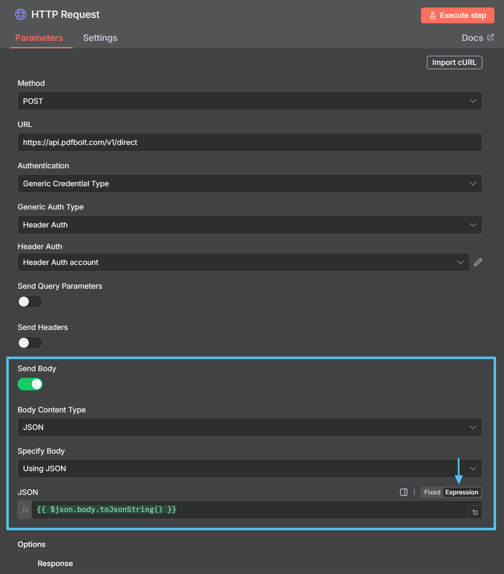
Task: Click the expand icon inside the JSON expression box
Action: pos(475,512)
